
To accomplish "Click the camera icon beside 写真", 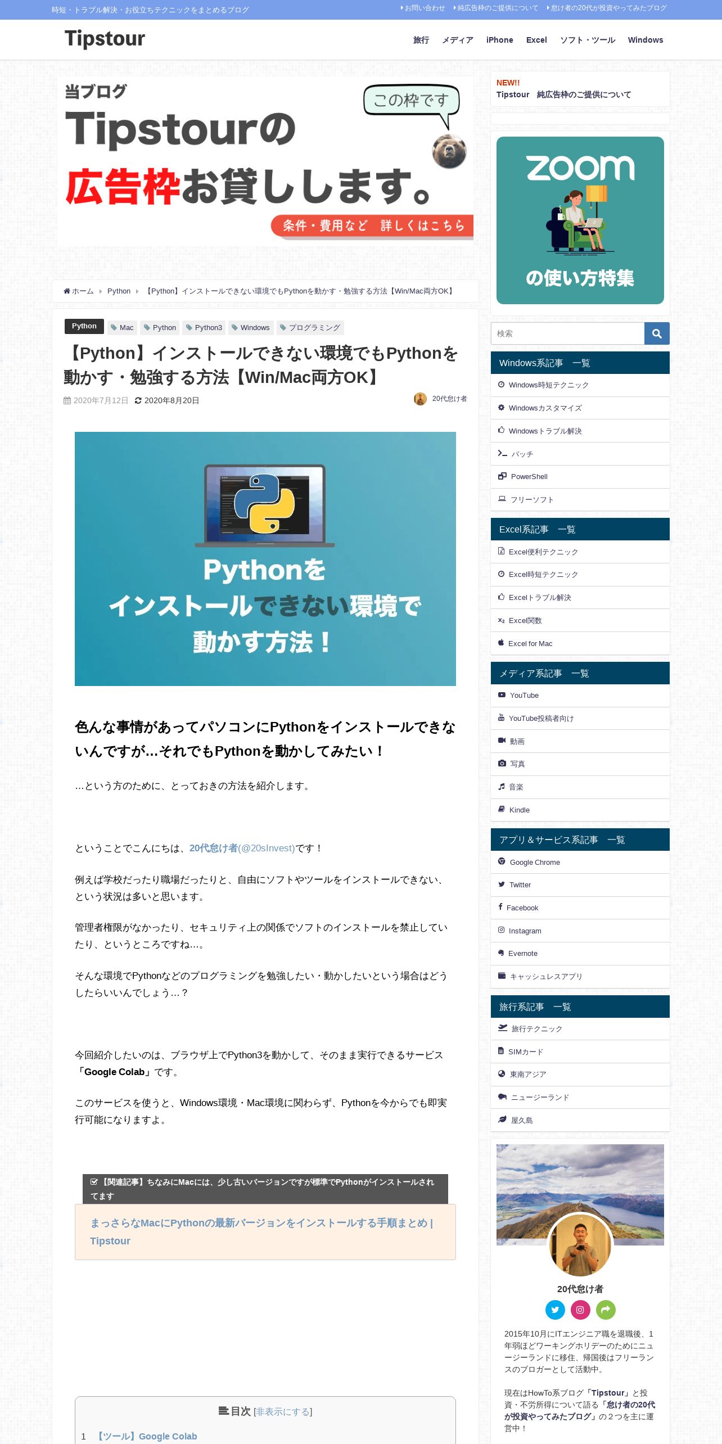I will click(x=502, y=764).
